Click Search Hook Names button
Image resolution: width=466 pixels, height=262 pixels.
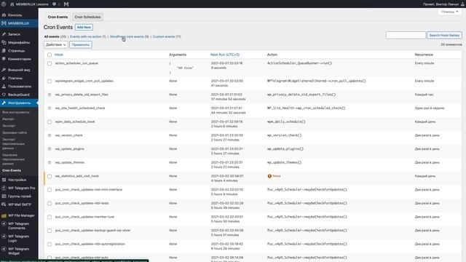click(444, 36)
